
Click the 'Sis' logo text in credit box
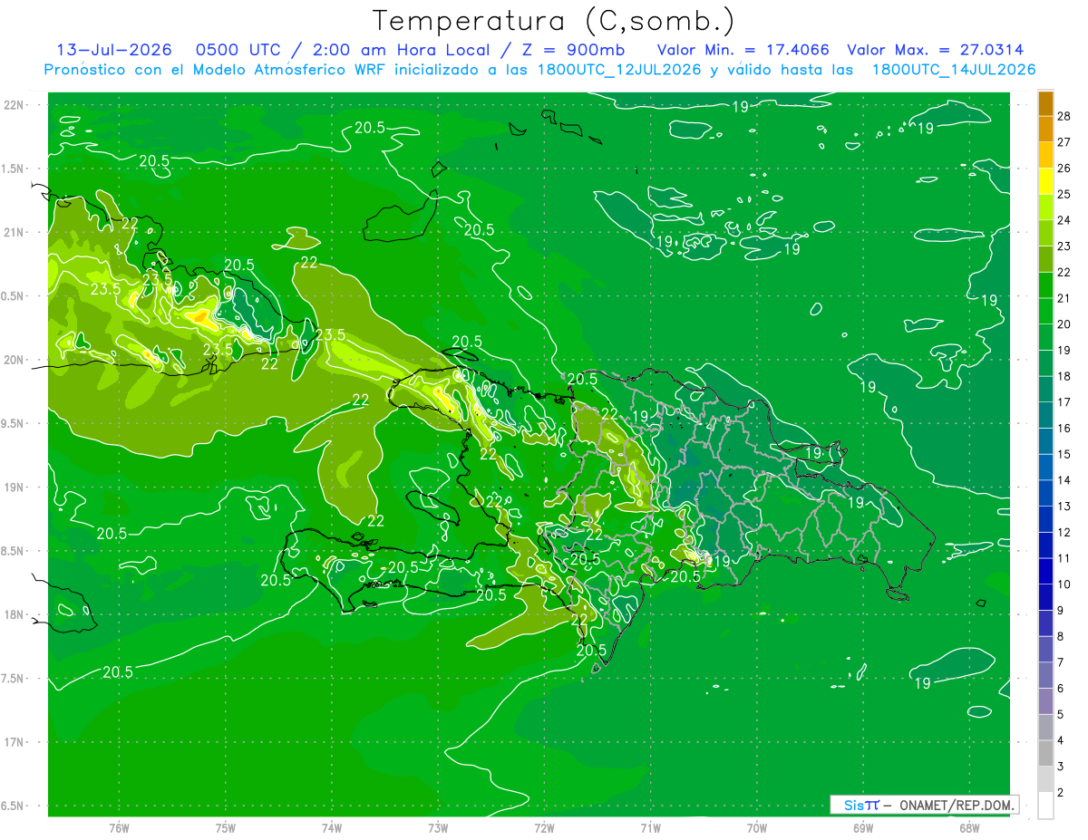853,805
